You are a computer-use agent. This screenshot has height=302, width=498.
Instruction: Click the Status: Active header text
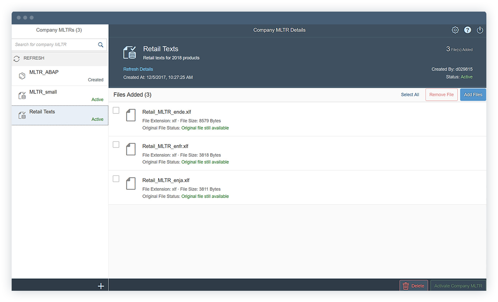coord(459,77)
